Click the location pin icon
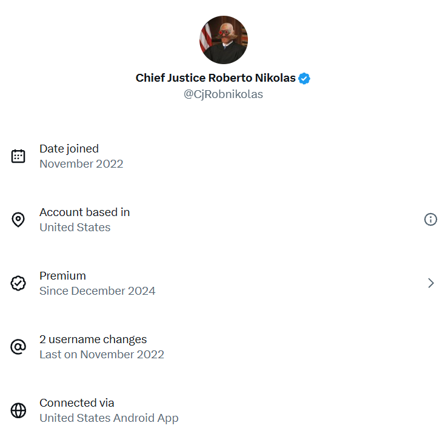Viewport: 448px width, 443px height. point(18,220)
